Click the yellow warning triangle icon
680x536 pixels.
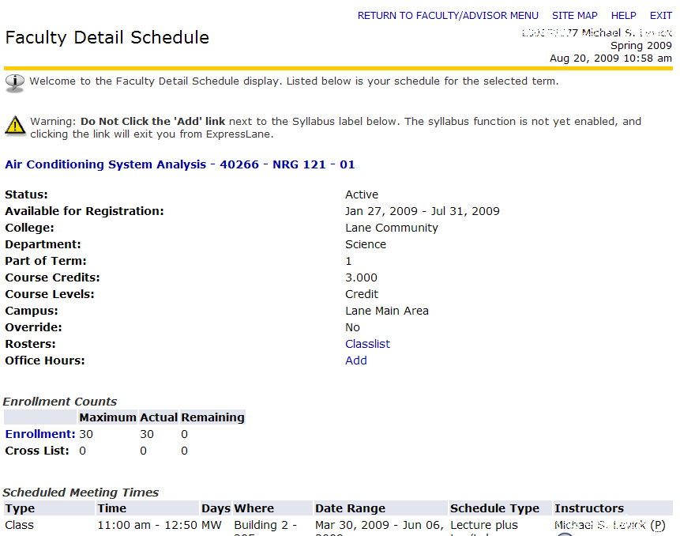click(13, 124)
